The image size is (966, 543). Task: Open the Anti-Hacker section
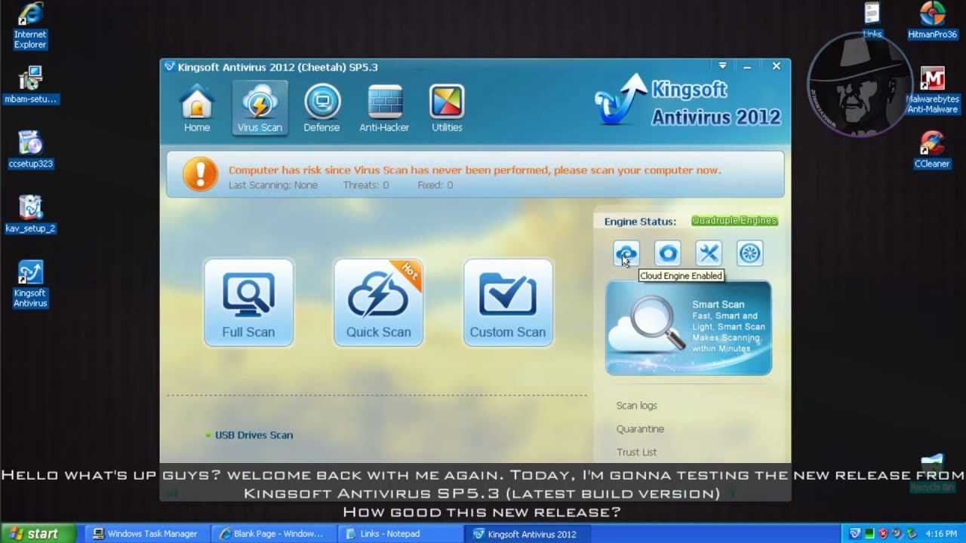[x=384, y=109]
